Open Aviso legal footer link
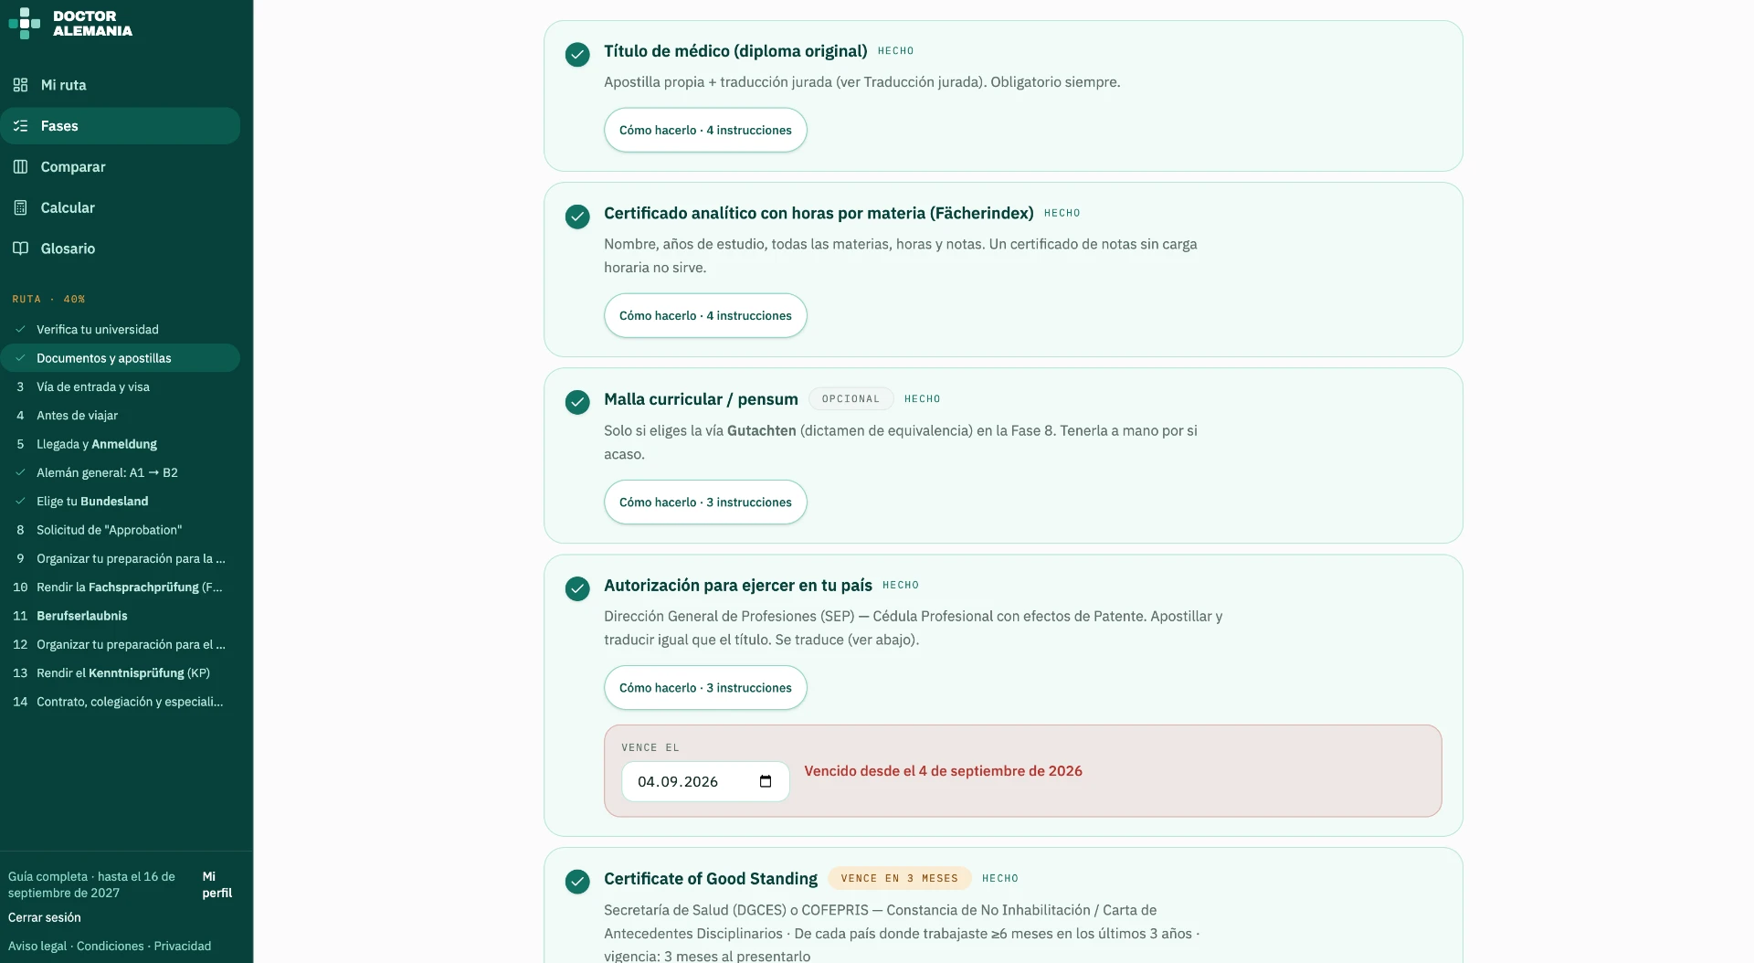 tap(37, 946)
